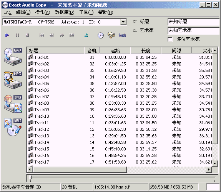Sort by the 长度 column header

pos(146,50)
